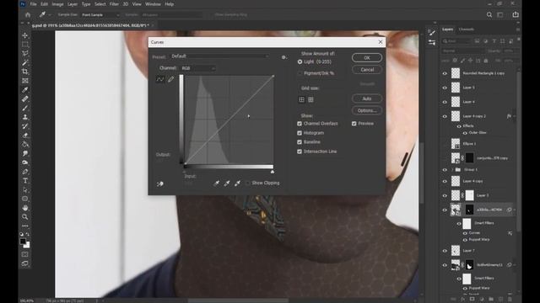Open the layer blend mode dropdown
The width and height of the screenshot is (540, 303).
click(x=462, y=50)
